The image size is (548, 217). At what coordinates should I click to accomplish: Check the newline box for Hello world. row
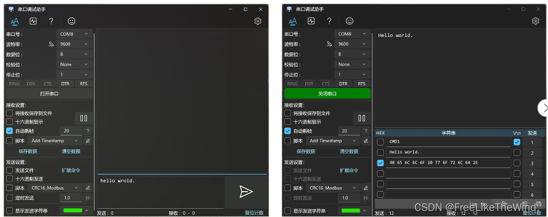pos(517,153)
